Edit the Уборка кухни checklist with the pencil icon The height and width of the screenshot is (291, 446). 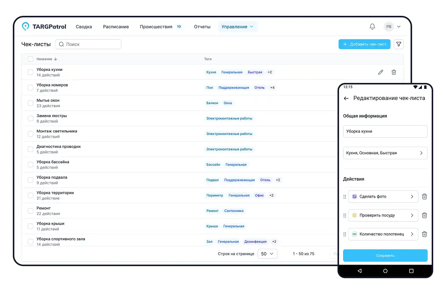click(380, 72)
